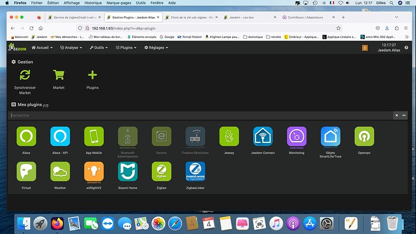Close the Gestion Plugins tab
The width and height of the screenshot is (416, 234).
point(158,17)
